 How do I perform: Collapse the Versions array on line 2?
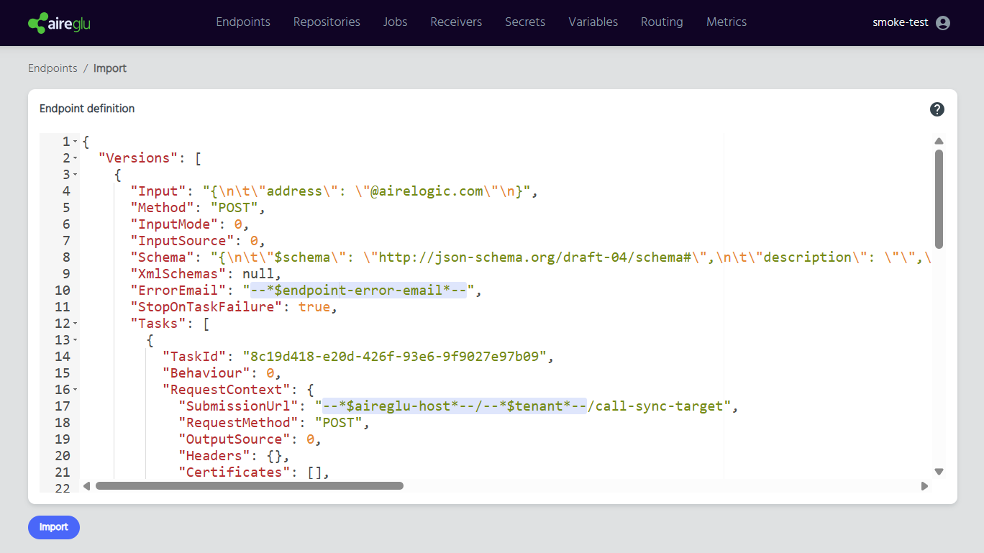coord(75,158)
